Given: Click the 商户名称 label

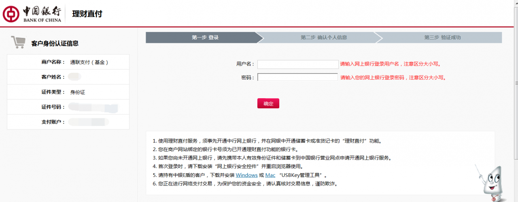Looking at the screenshot, I should point(53,62).
